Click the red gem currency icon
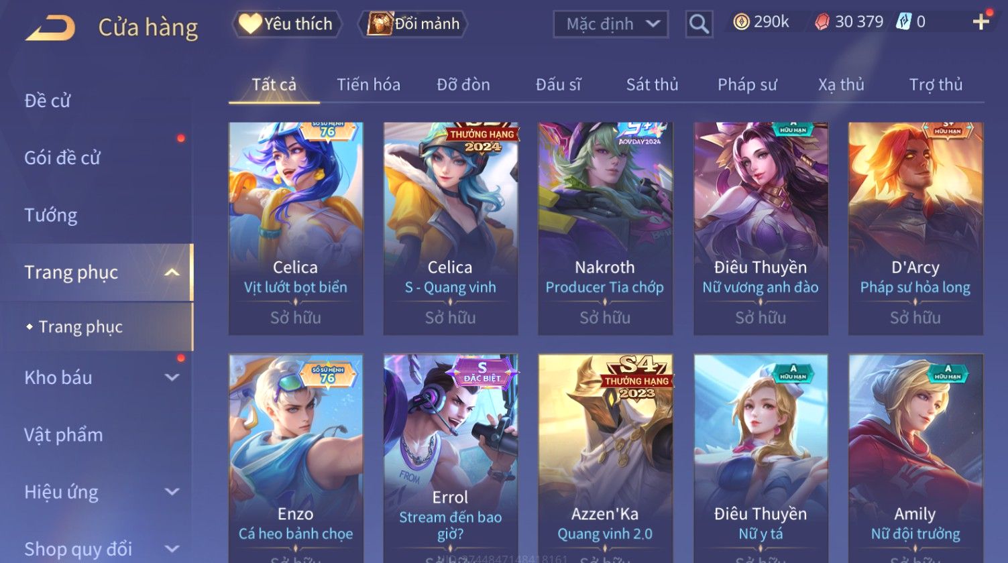1008x563 pixels. pyautogui.click(x=822, y=23)
